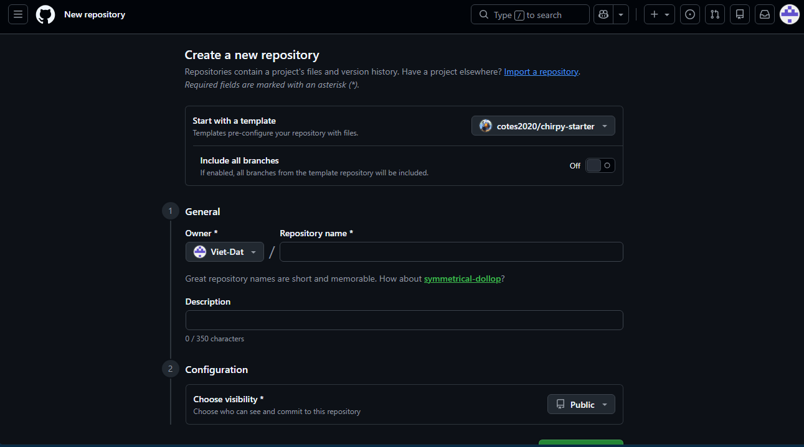This screenshot has height=447, width=804.
Task: Go to the GitHub homepage logo
Action: tap(45, 14)
